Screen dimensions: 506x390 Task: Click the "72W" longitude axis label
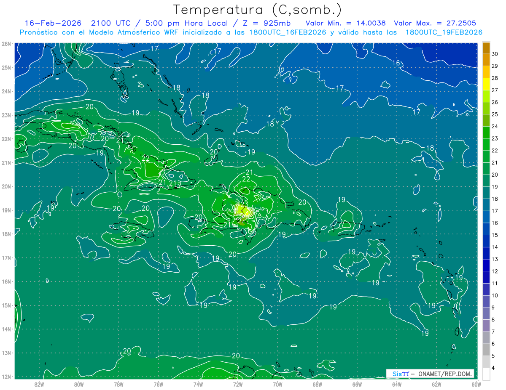point(238,385)
